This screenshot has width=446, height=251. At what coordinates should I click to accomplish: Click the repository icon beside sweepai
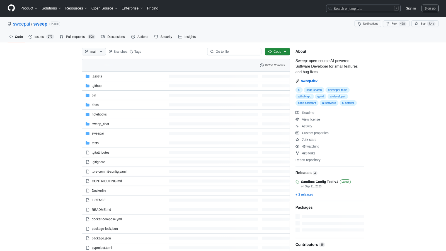click(x=9, y=24)
